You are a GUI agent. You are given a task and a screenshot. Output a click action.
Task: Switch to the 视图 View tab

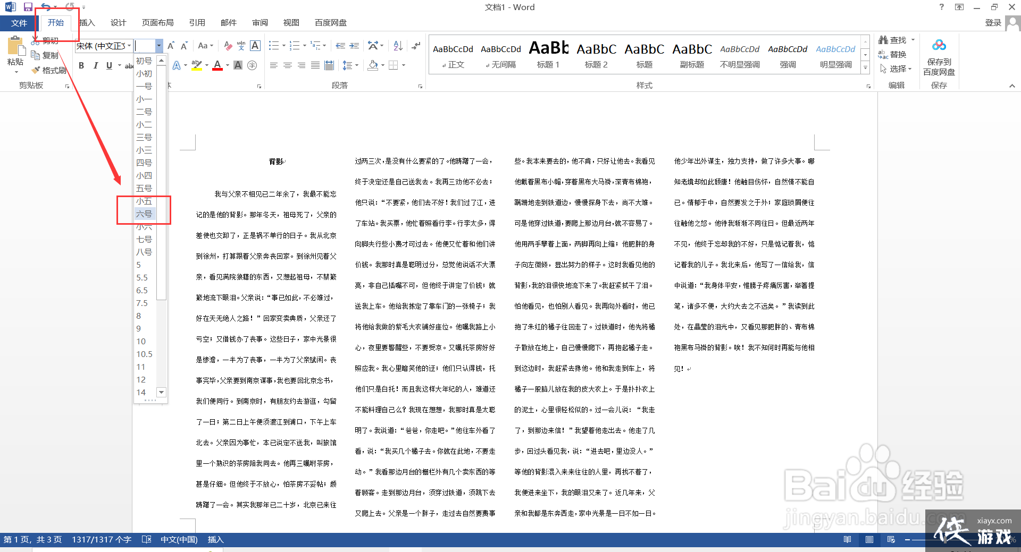[x=291, y=23]
